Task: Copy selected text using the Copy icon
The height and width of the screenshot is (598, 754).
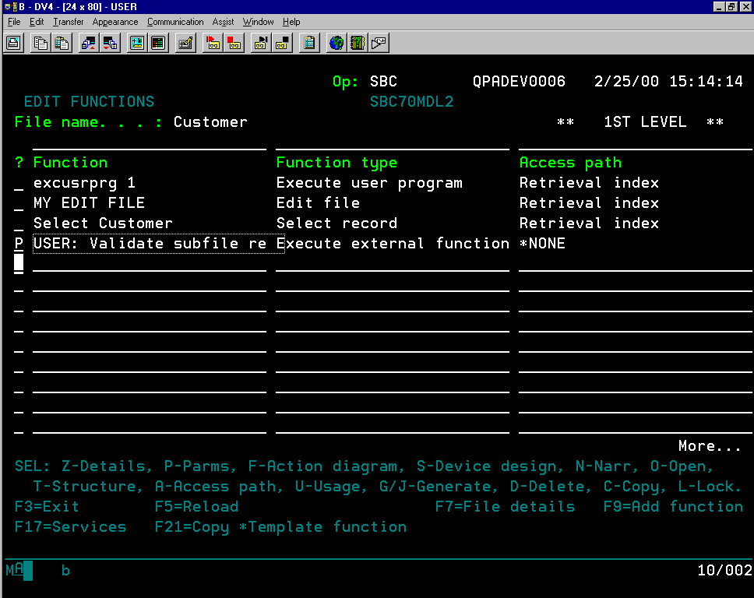Action: [39, 43]
